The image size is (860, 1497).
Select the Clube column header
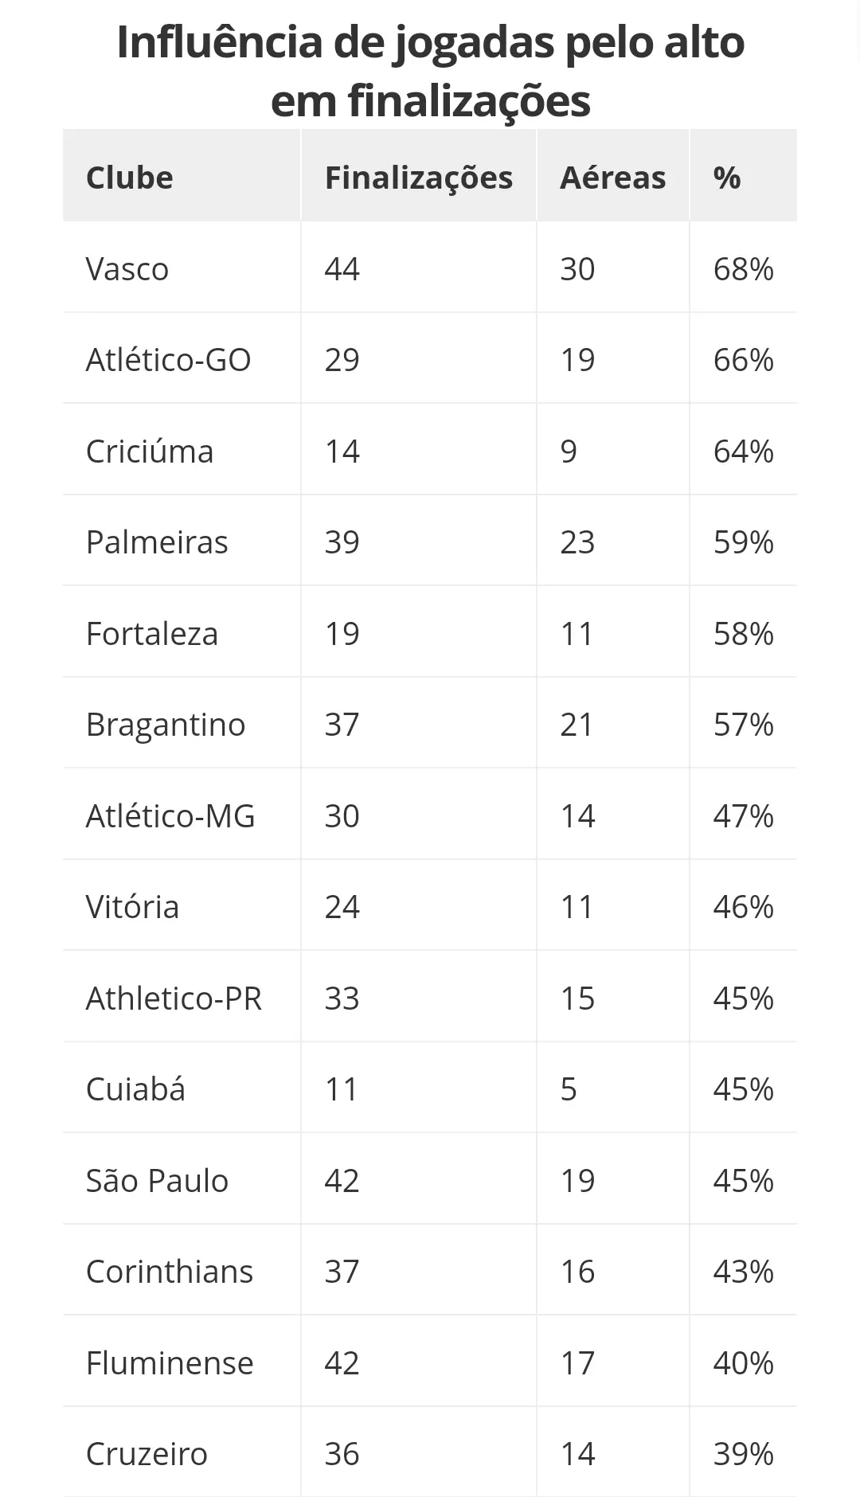(182, 176)
